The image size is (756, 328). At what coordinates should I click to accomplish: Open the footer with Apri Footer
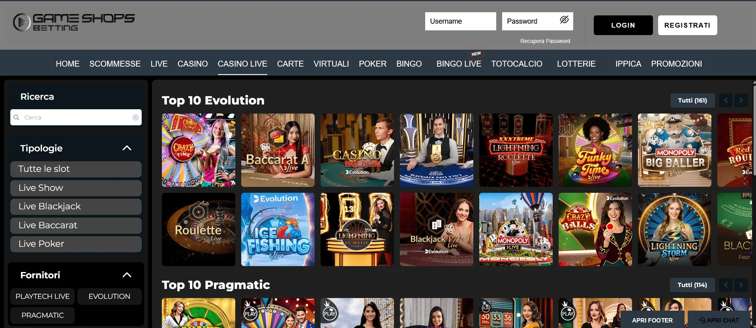pos(652,320)
